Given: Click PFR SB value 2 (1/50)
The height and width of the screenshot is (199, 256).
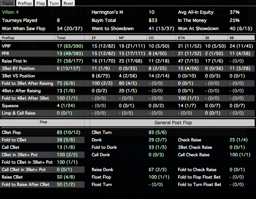Looking at the screenshot, I should pyautogui.click(x=214, y=54).
